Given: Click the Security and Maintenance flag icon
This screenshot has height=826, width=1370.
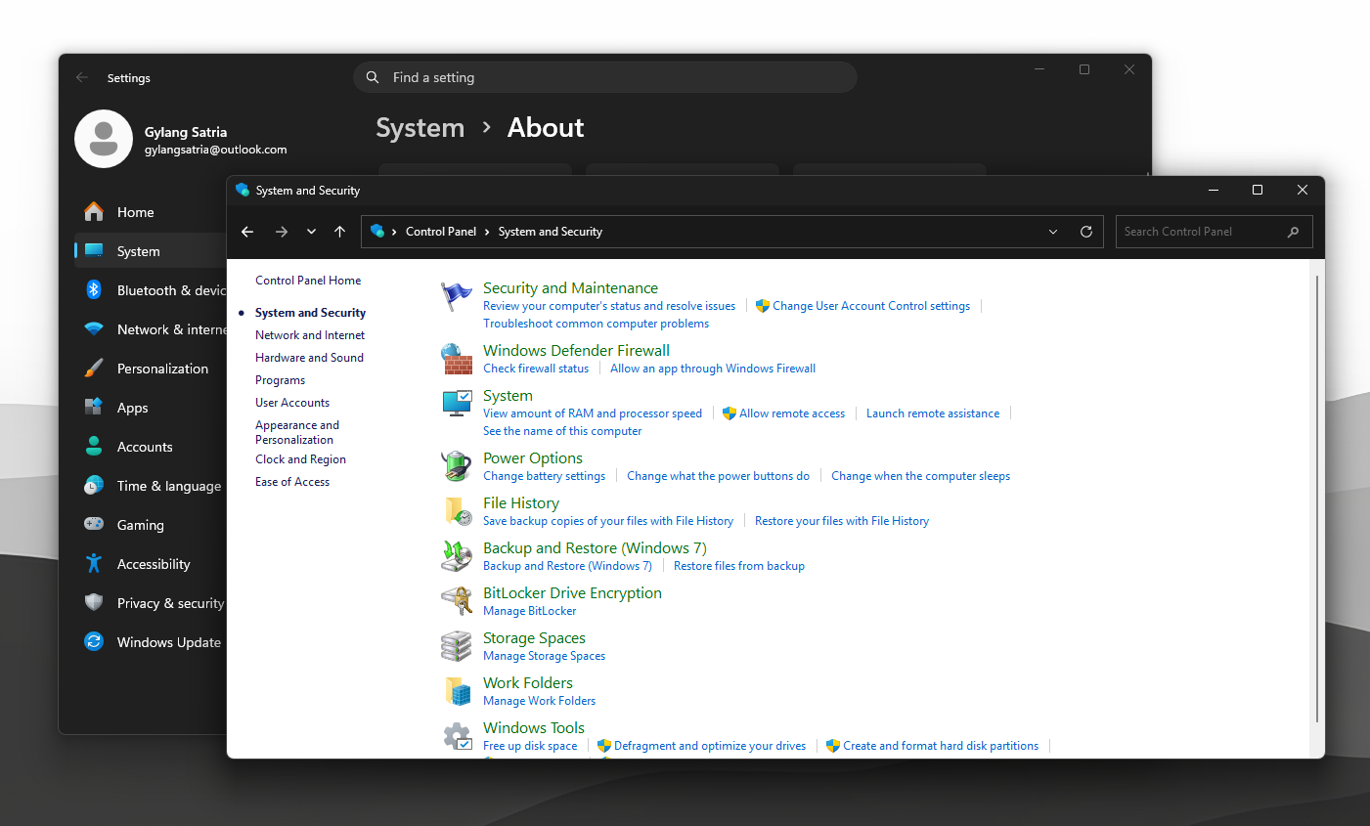Looking at the screenshot, I should 457,295.
